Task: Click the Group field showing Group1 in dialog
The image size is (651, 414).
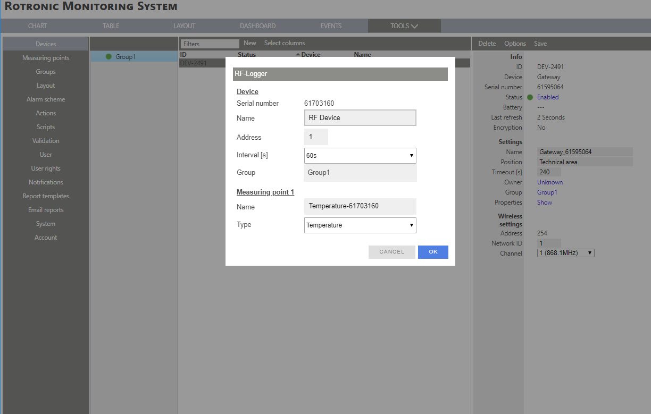Action: click(x=360, y=173)
